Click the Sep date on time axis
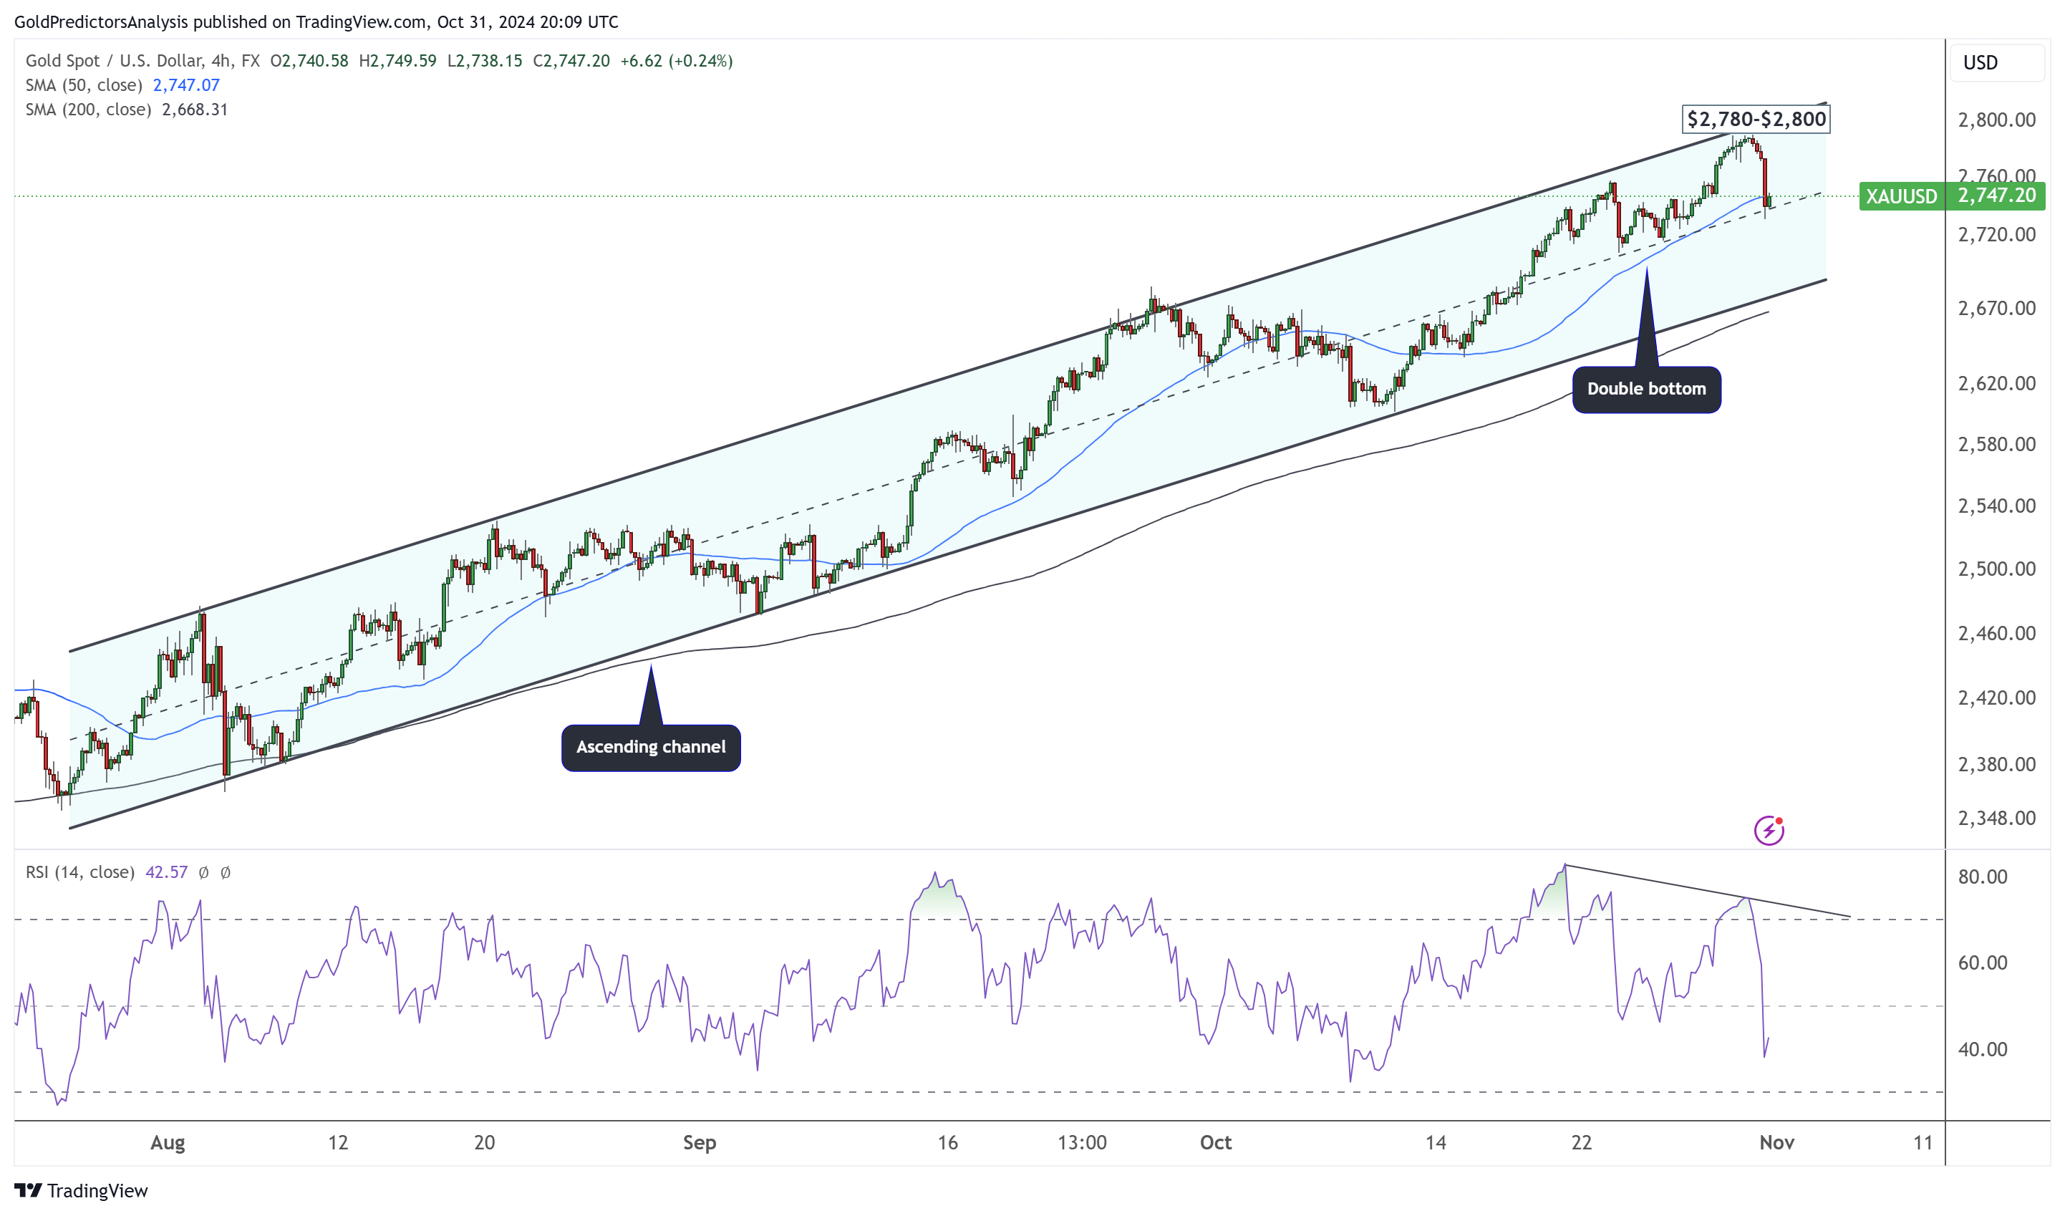This screenshot has width=2065, height=1216. (x=699, y=1142)
